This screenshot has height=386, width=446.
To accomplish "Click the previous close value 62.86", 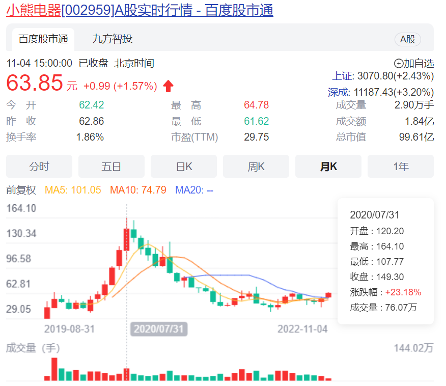I will (x=91, y=121).
